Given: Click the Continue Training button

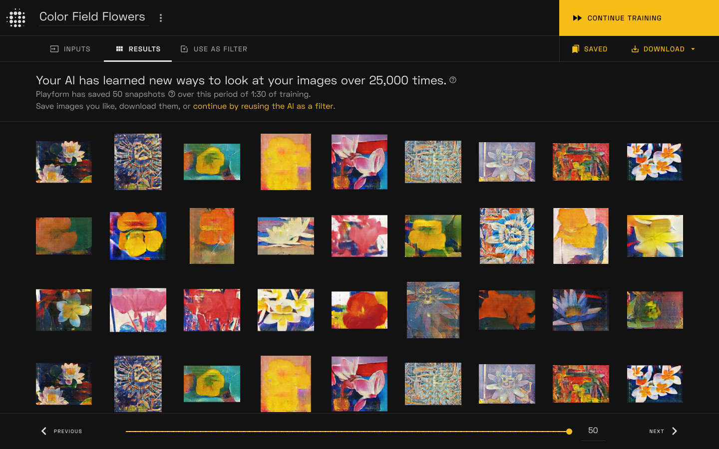Looking at the screenshot, I should coord(639,18).
